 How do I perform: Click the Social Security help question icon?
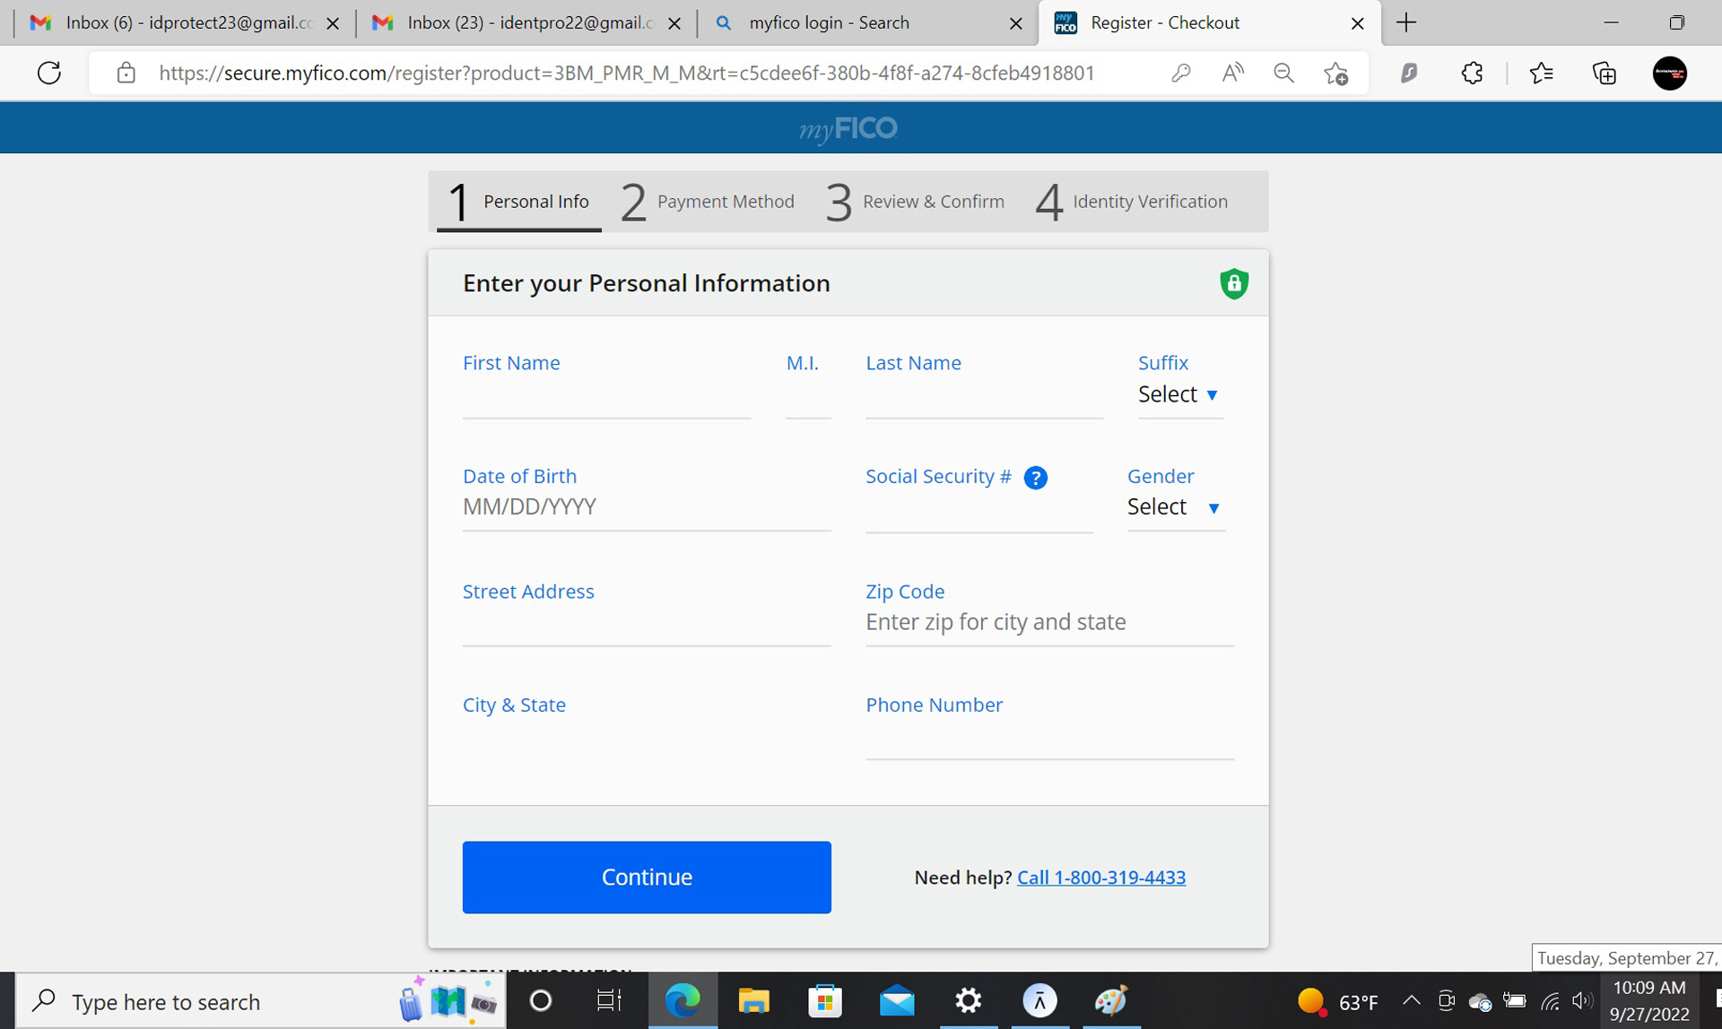[x=1035, y=478]
